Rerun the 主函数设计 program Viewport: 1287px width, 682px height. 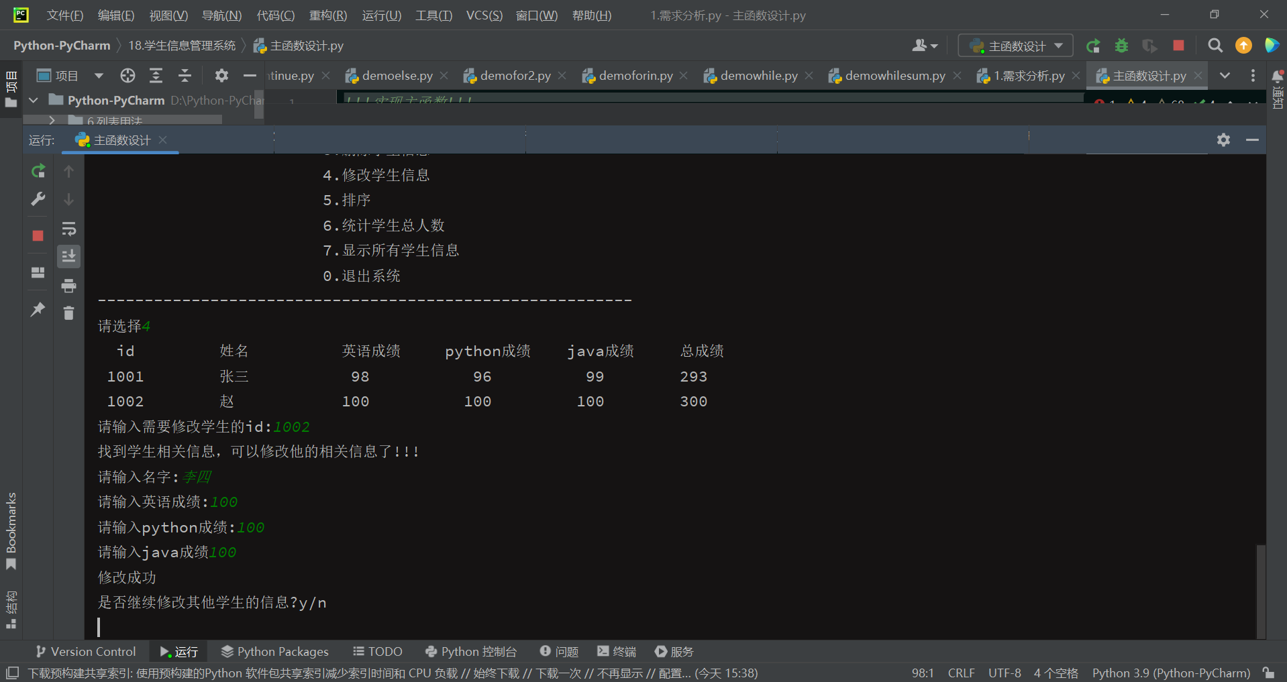38,171
